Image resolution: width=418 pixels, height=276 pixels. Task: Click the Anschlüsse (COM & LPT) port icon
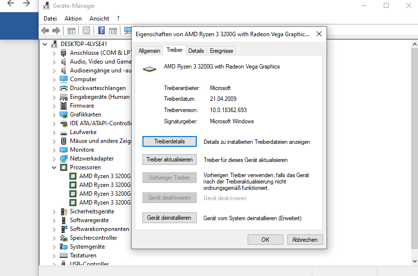[x=64, y=53]
